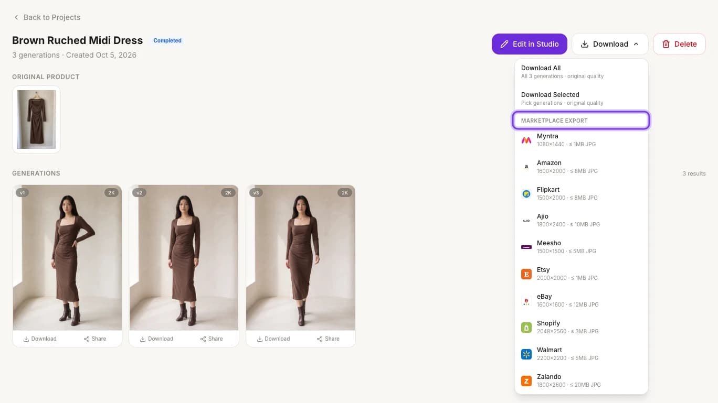Select the Walmart 2200×2200 export
Image resolution: width=718 pixels, height=403 pixels.
click(x=582, y=354)
